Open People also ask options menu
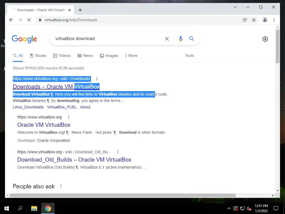This screenshot has width=285, height=214. (x=61, y=186)
